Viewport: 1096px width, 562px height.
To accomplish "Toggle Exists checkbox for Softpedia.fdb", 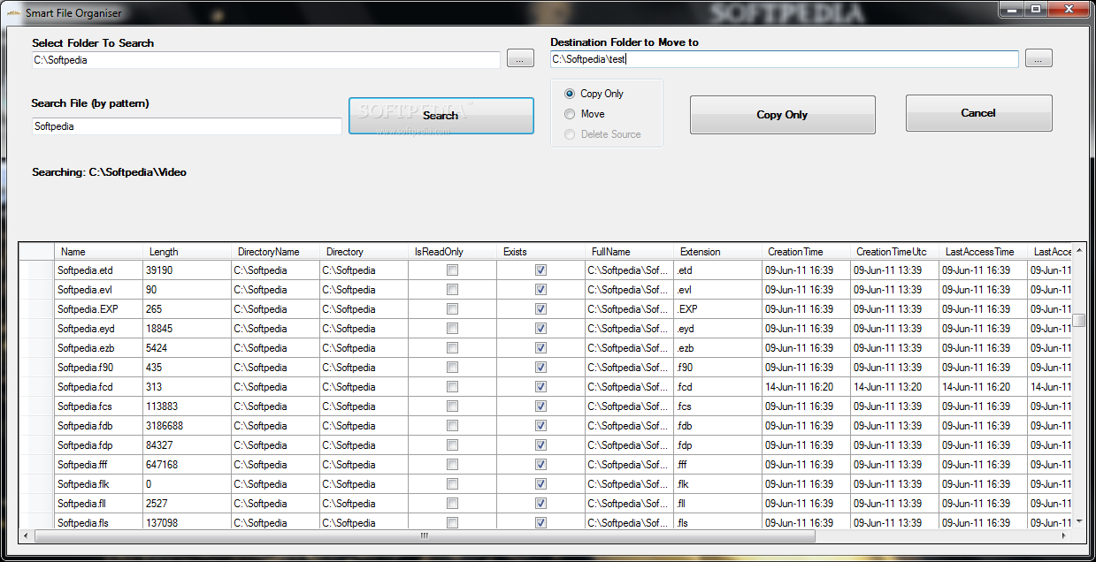I will click(x=540, y=426).
